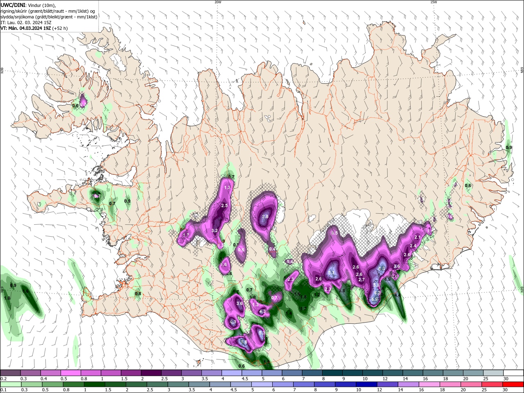
Task: Select the deep blue swatch between 10 and 12, lower legend
Action: point(366,384)
